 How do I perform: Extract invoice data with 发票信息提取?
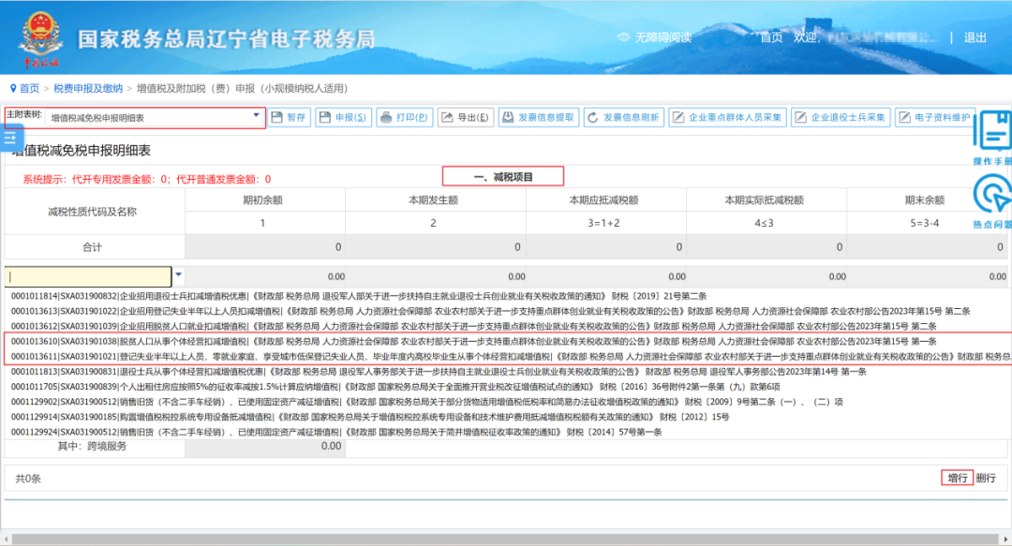click(x=539, y=117)
